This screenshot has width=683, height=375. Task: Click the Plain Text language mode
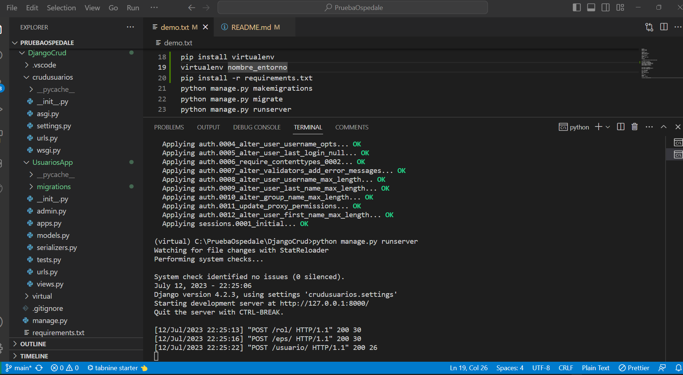(596, 368)
